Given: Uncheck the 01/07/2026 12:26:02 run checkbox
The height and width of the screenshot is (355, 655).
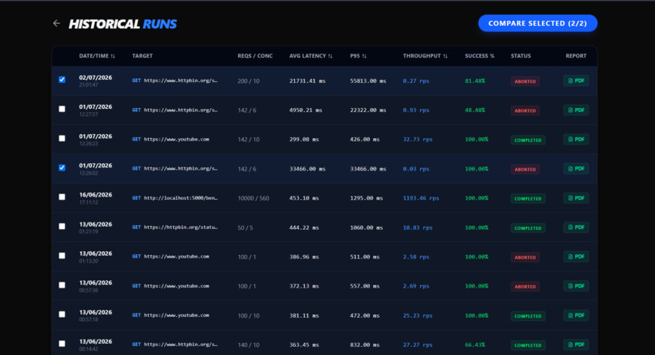Looking at the screenshot, I should [62, 167].
